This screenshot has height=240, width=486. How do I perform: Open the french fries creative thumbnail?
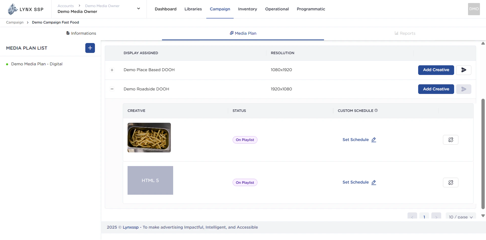coord(149,137)
